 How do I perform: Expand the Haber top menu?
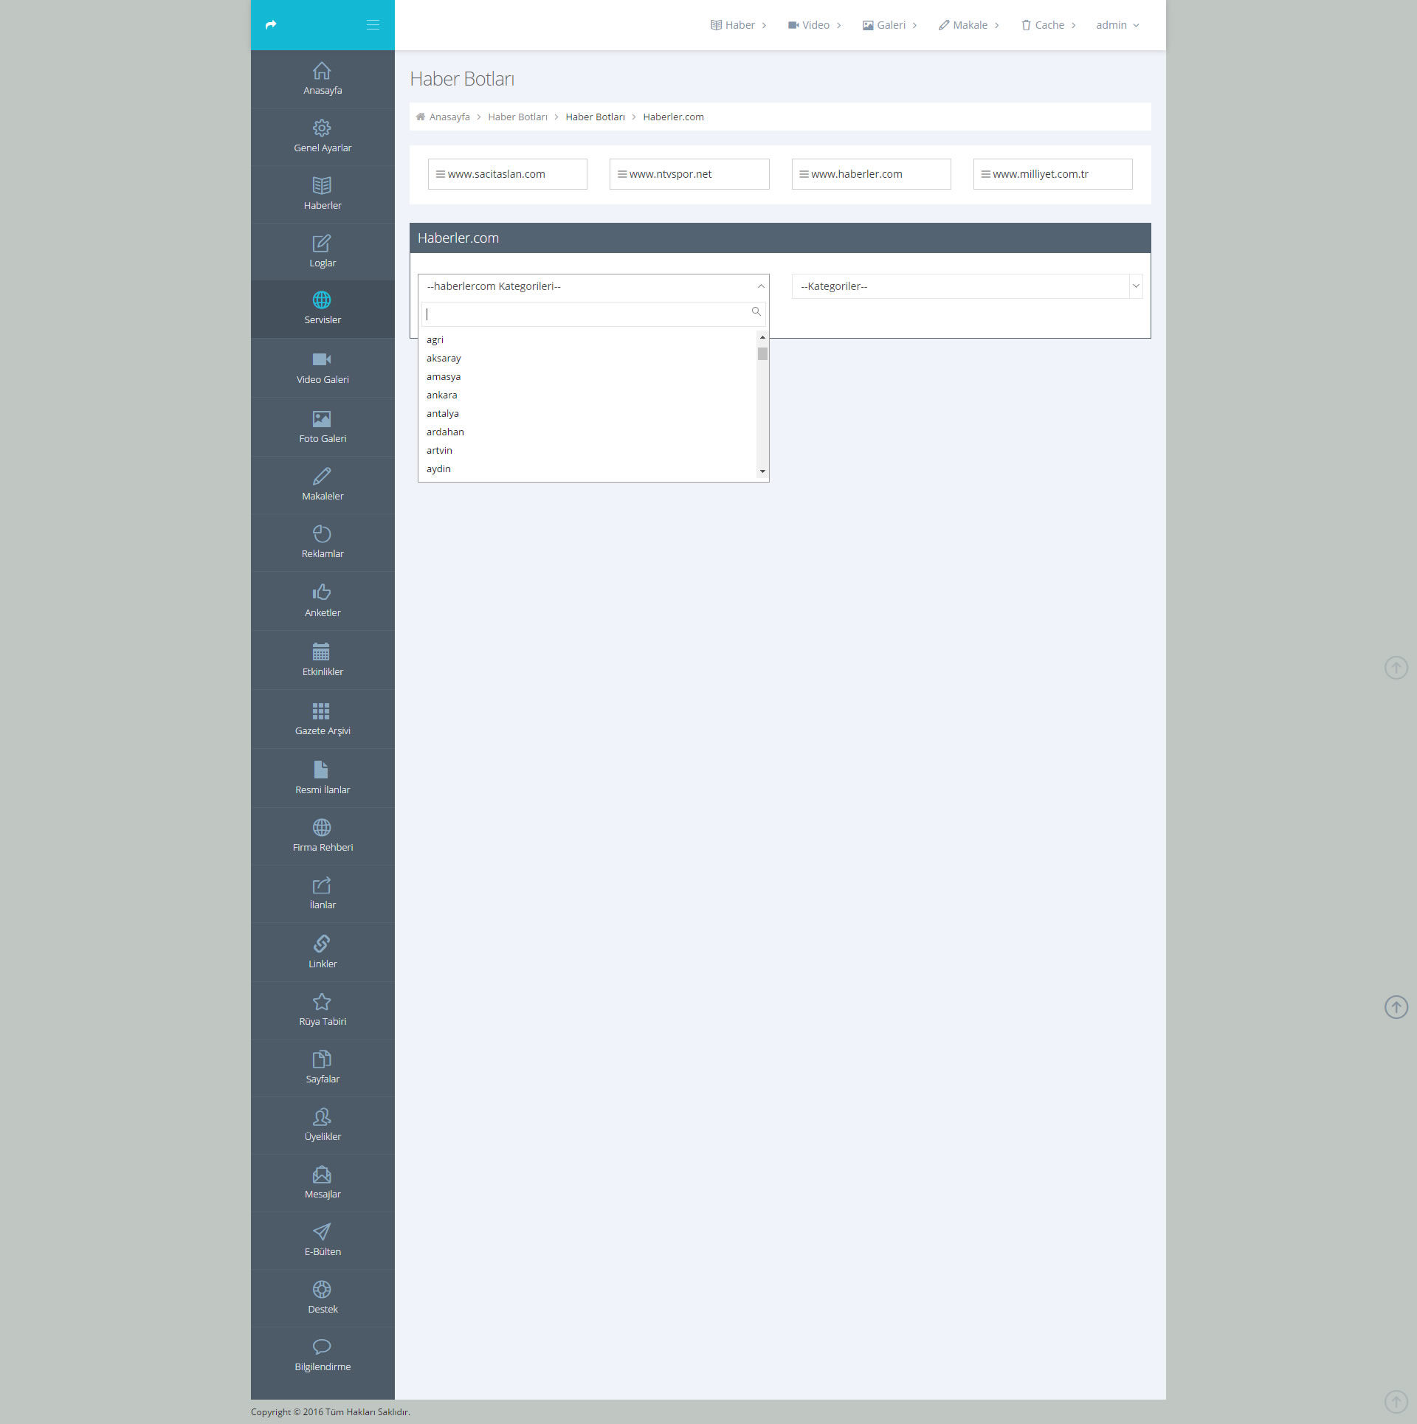click(x=739, y=25)
